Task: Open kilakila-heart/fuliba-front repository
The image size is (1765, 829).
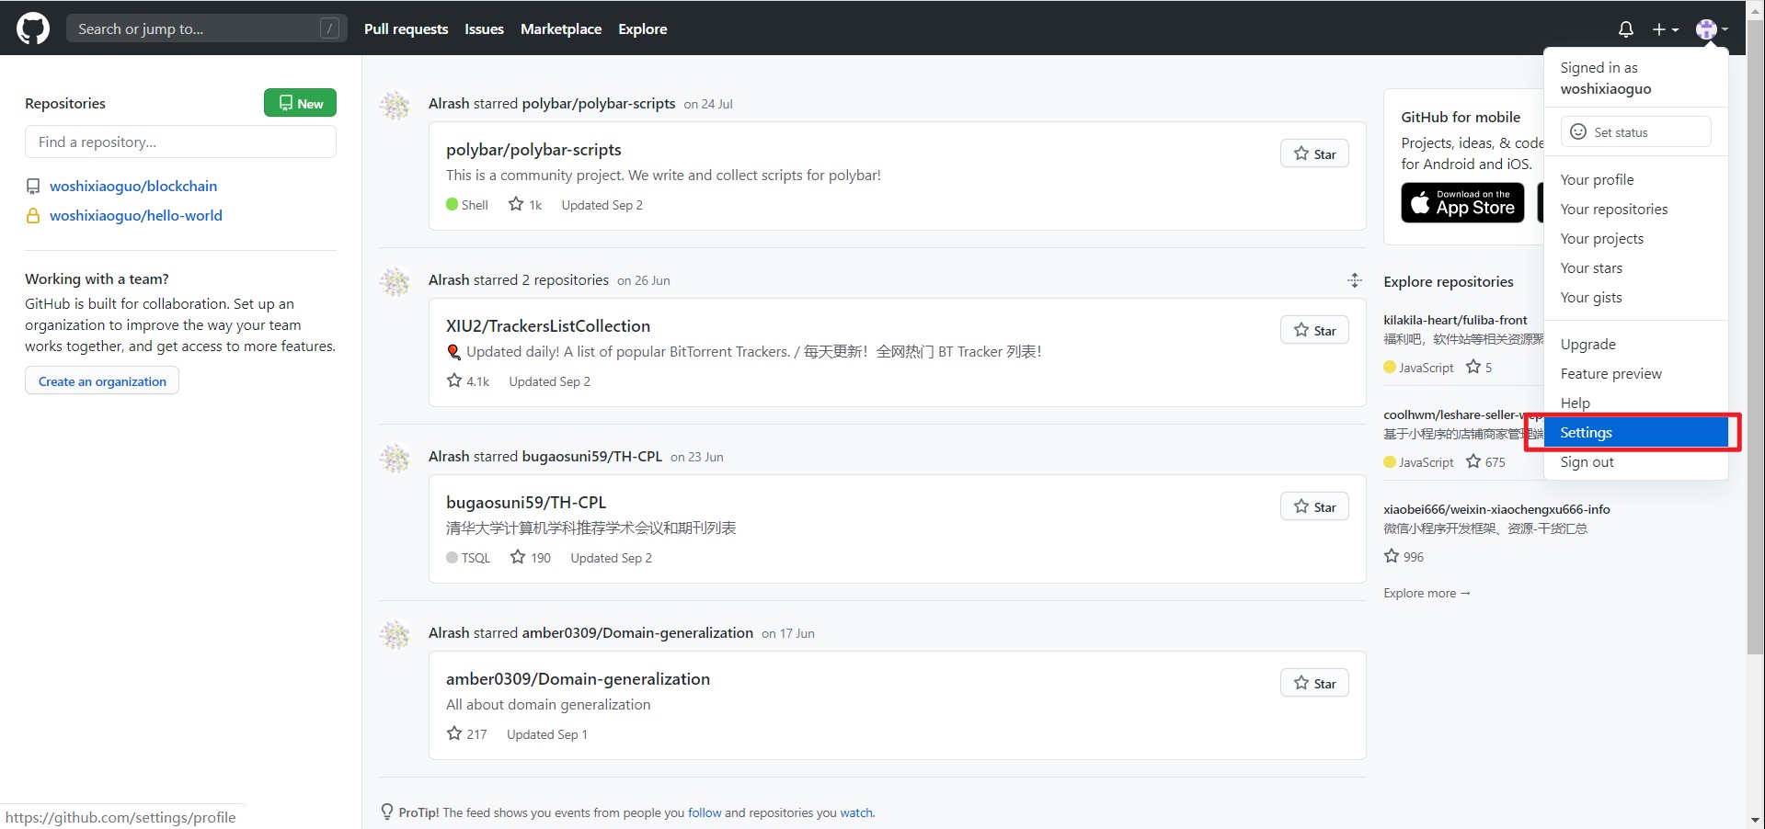Action: click(x=1455, y=320)
